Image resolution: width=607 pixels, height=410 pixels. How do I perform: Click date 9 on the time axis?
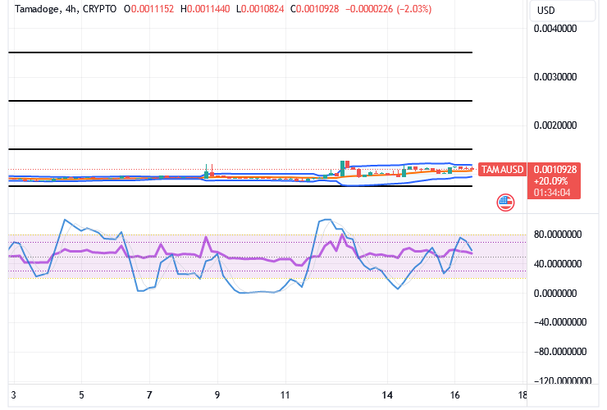[217, 395]
